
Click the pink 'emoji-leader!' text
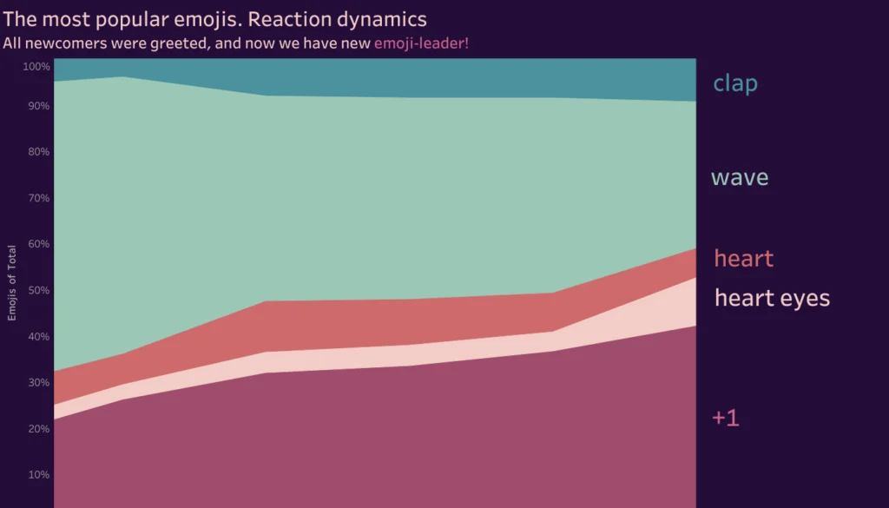pyautogui.click(x=421, y=43)
